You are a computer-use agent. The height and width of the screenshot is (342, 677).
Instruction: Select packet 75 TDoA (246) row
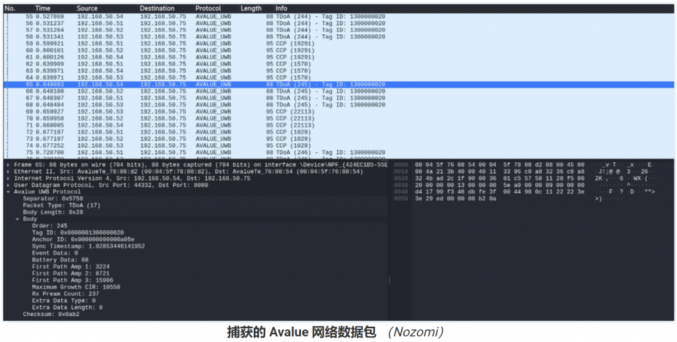(x=339, y=153)
